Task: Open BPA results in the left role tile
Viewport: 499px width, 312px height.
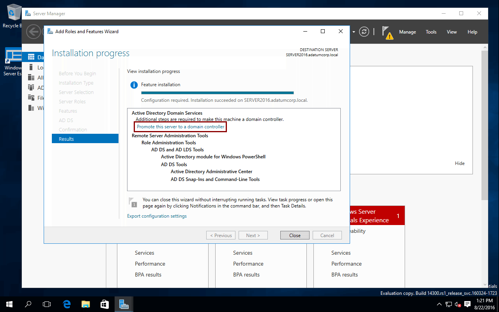Action: click(x=148, y=275)
